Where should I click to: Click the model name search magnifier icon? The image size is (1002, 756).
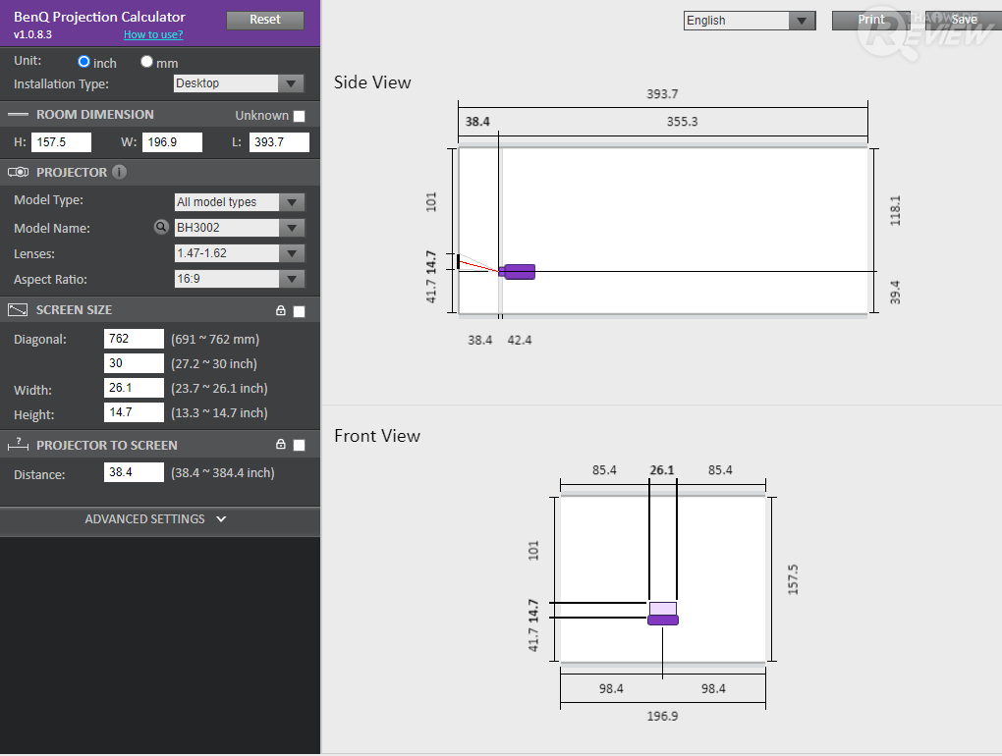coord(161,227)
